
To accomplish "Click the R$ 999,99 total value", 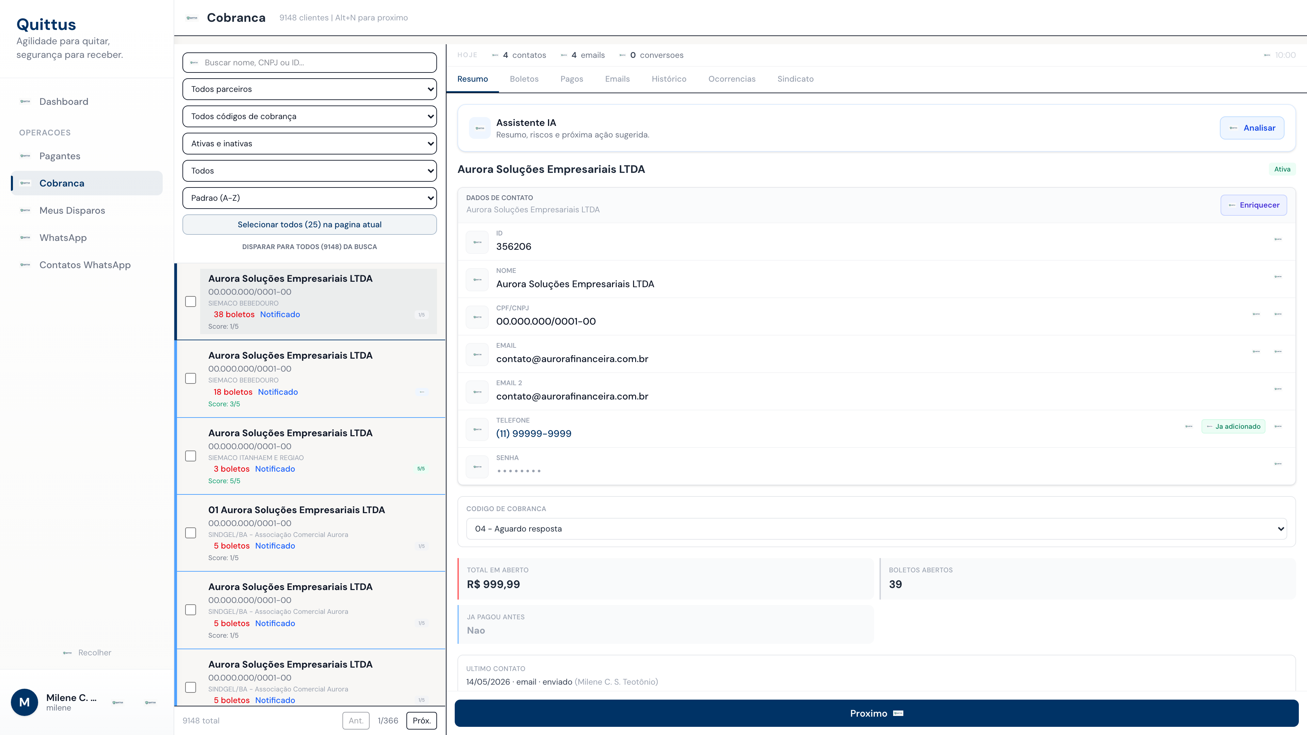I will click(493, 584).
